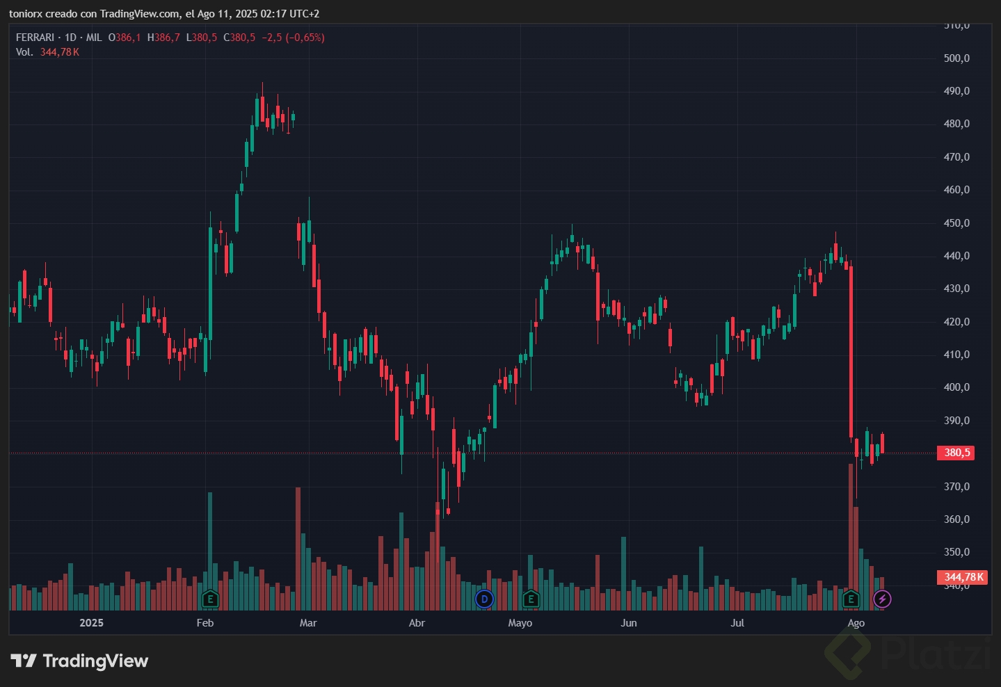Click the close value C380,5

[x=239, y=38]
